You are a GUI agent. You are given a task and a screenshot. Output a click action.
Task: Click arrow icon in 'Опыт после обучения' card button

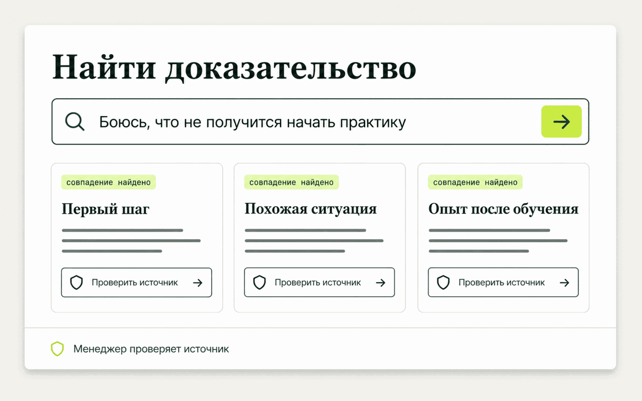(564, 283)
